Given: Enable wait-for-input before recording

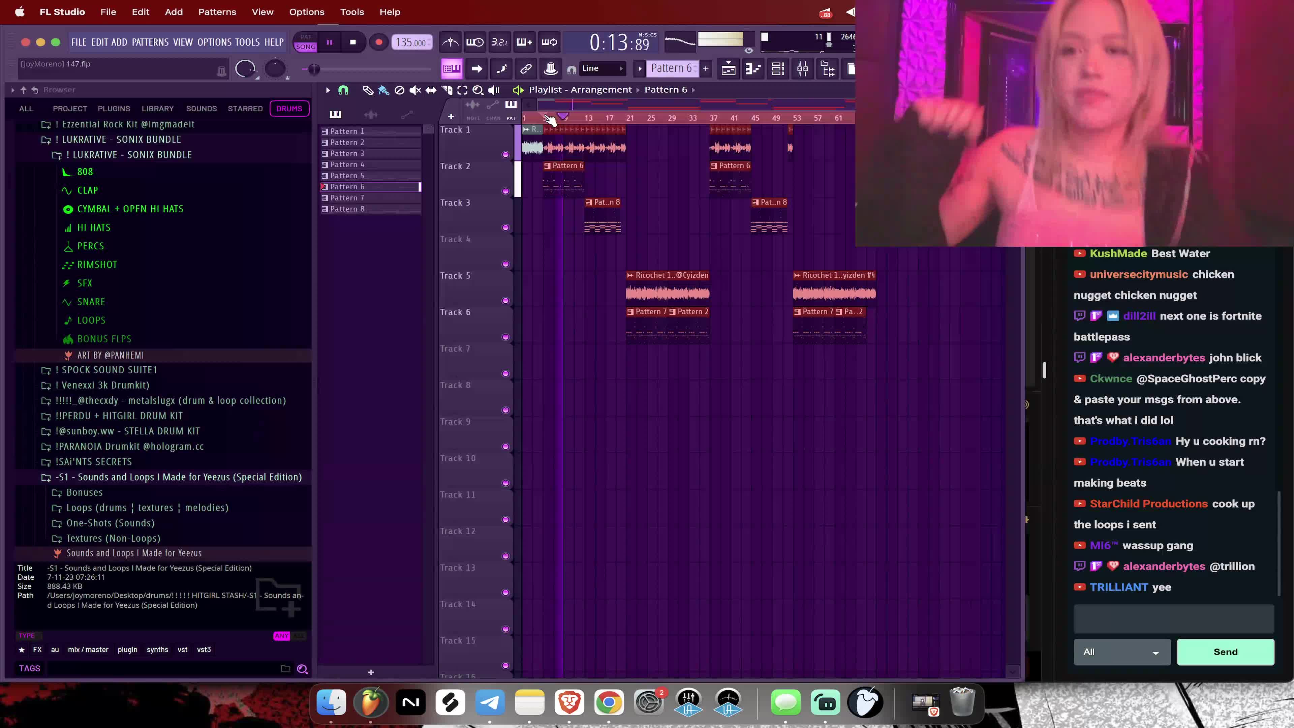Looking at the screenshot, I should (x=475, y=42).
